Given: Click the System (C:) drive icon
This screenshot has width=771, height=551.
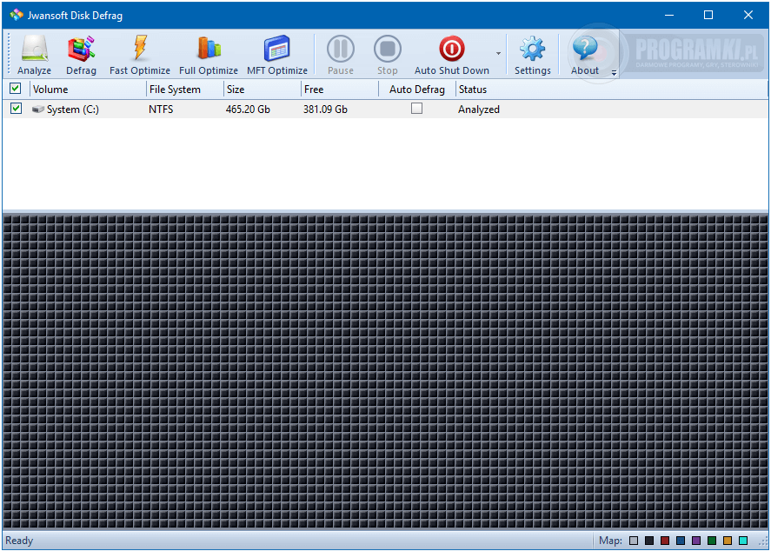Looking at the screenshot, I should click(x=38, y=110).
